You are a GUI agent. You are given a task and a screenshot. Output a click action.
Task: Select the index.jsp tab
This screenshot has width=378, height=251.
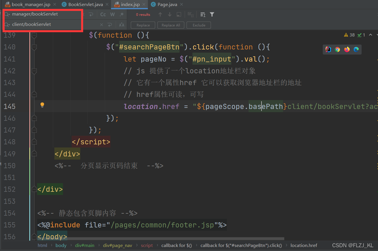(130, 5)
